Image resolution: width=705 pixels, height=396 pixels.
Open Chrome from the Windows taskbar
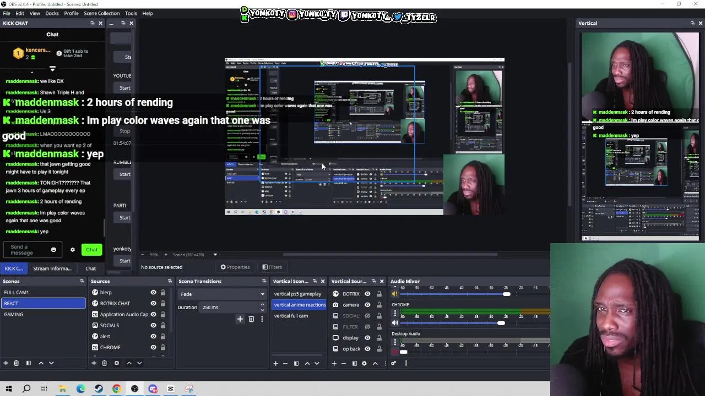(116, 389)
